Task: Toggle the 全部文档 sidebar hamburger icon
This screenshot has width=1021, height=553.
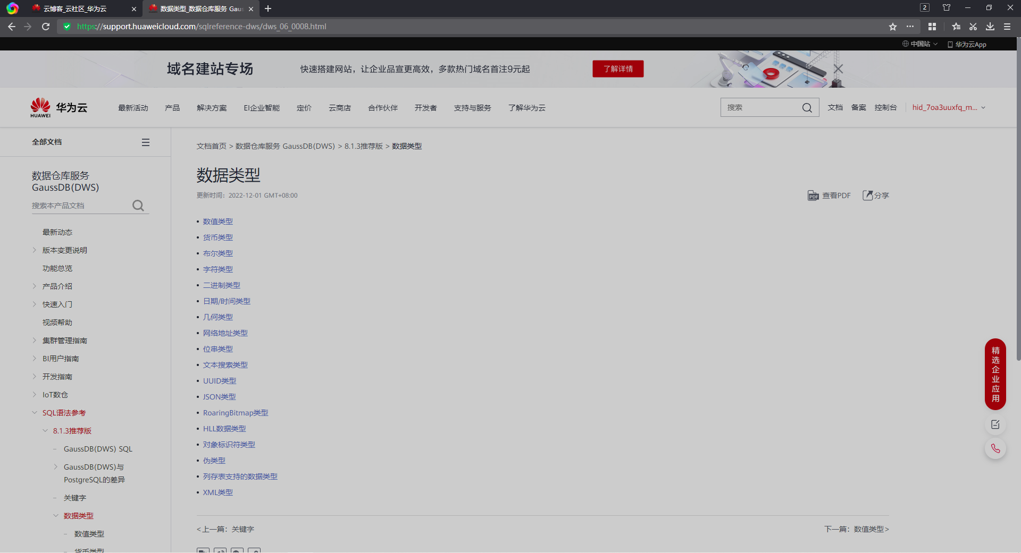Action: [x=146, y=142]
